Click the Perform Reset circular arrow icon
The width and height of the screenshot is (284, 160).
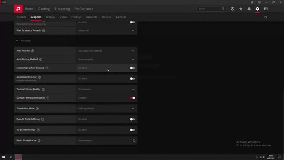click(x=134, y=140)
